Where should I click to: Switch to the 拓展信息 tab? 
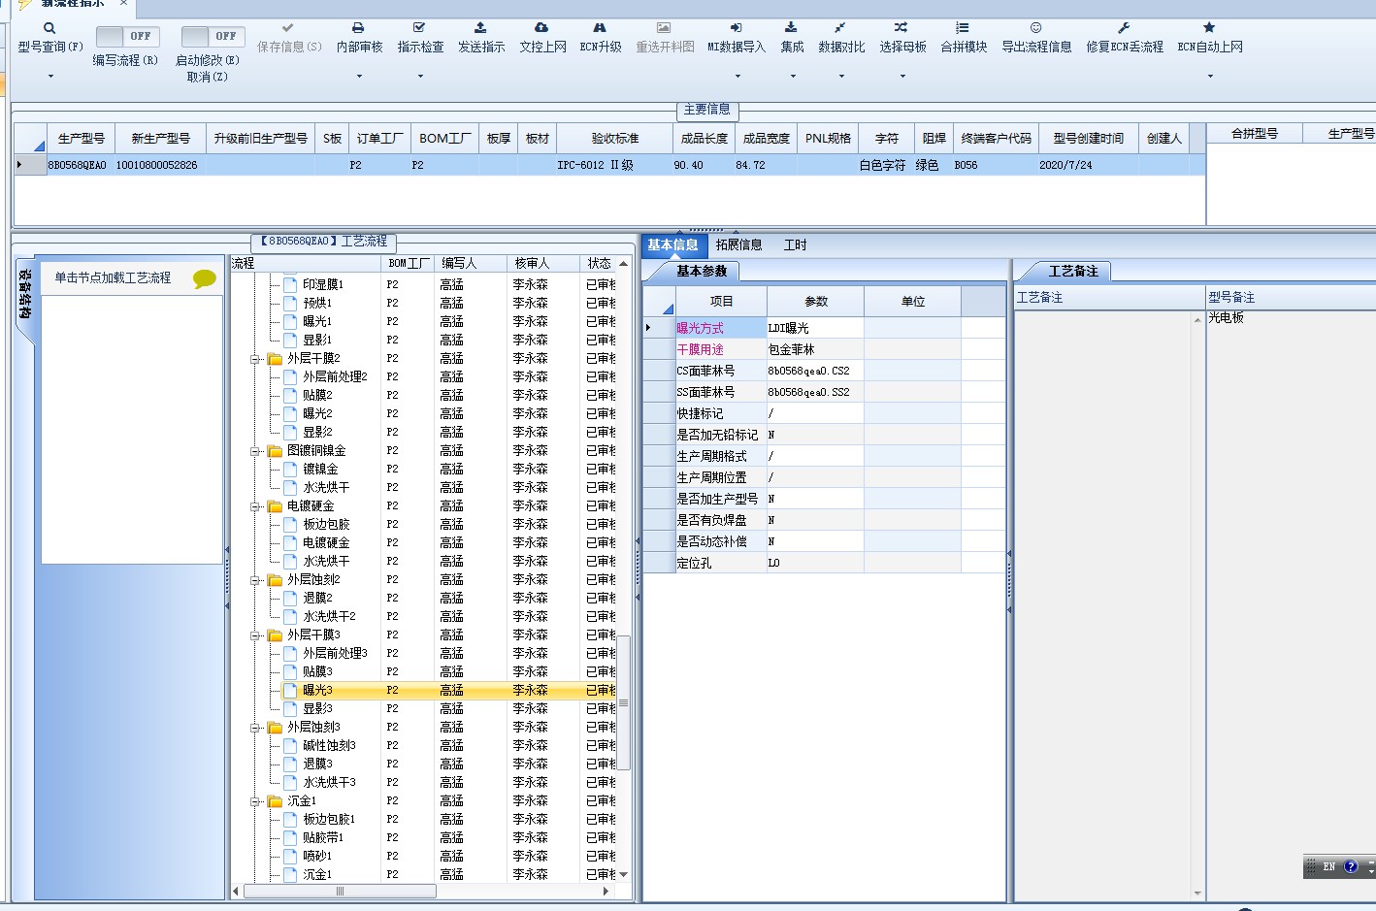[x=739, y=244]
